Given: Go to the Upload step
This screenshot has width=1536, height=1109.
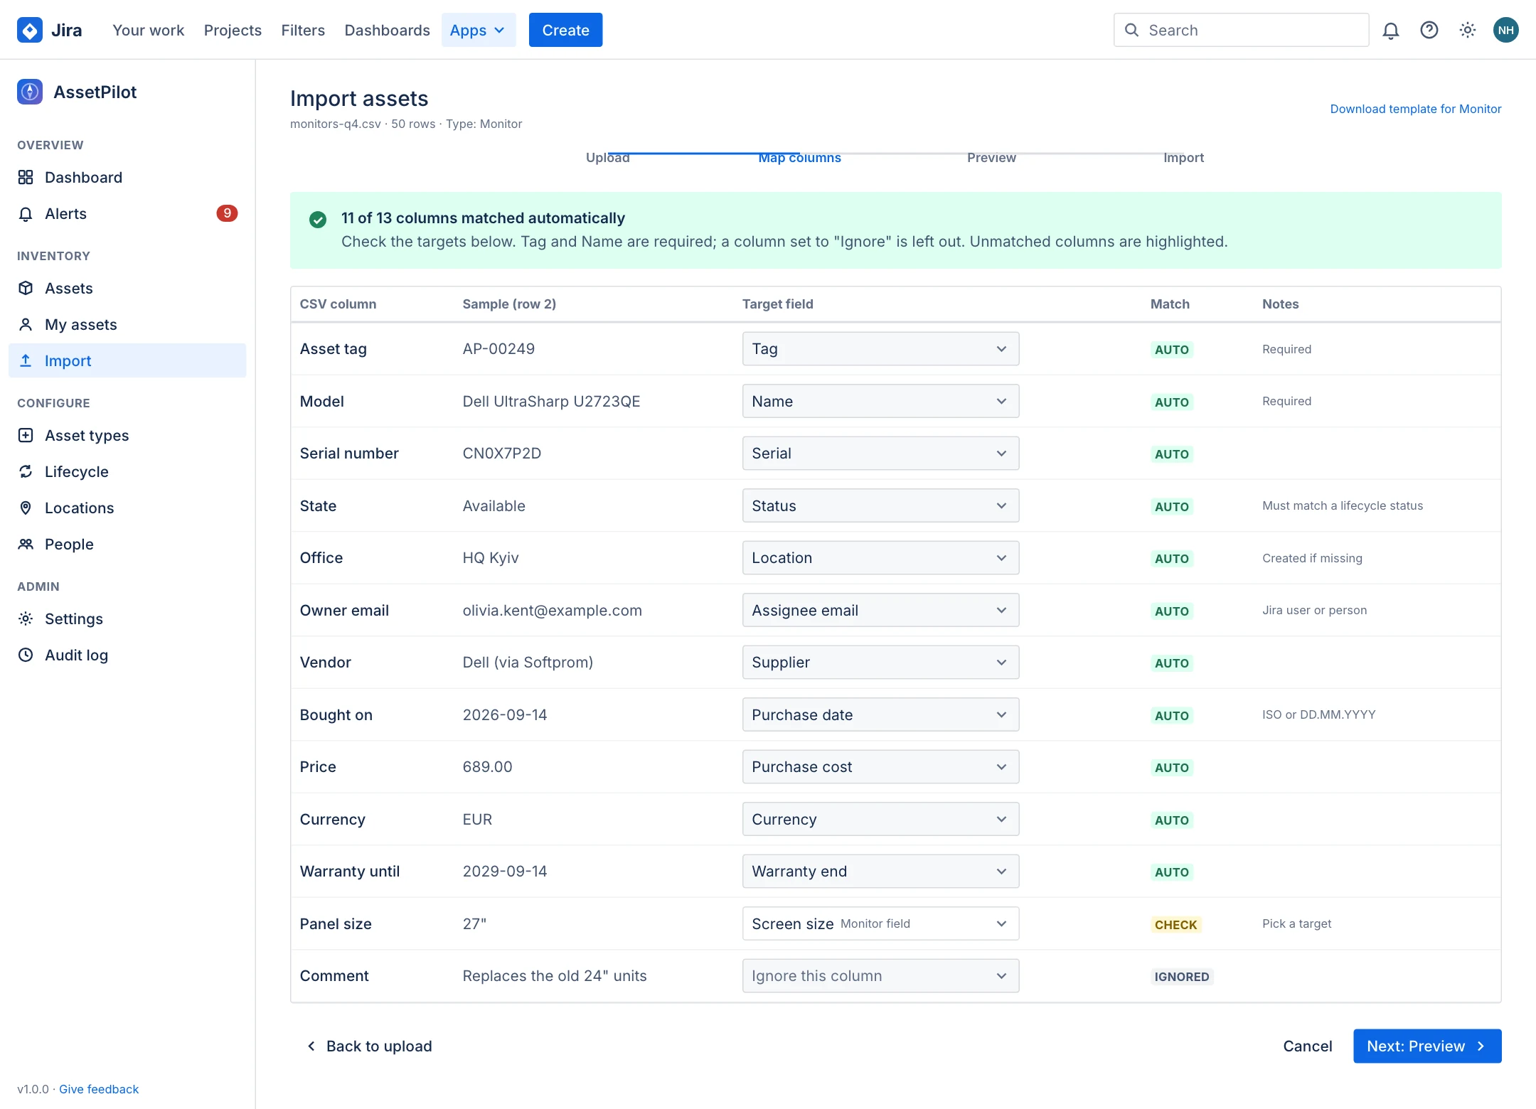Looking at the screenshot, I should (608, 158).
